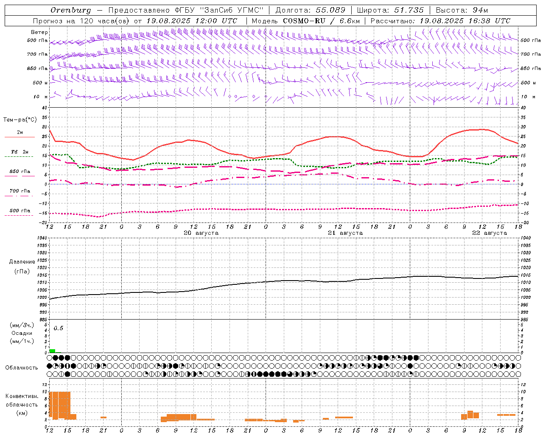
Task: Click "Прогноз на 120 часа(ов)" forecast text
Action: (x=81, y=21)
